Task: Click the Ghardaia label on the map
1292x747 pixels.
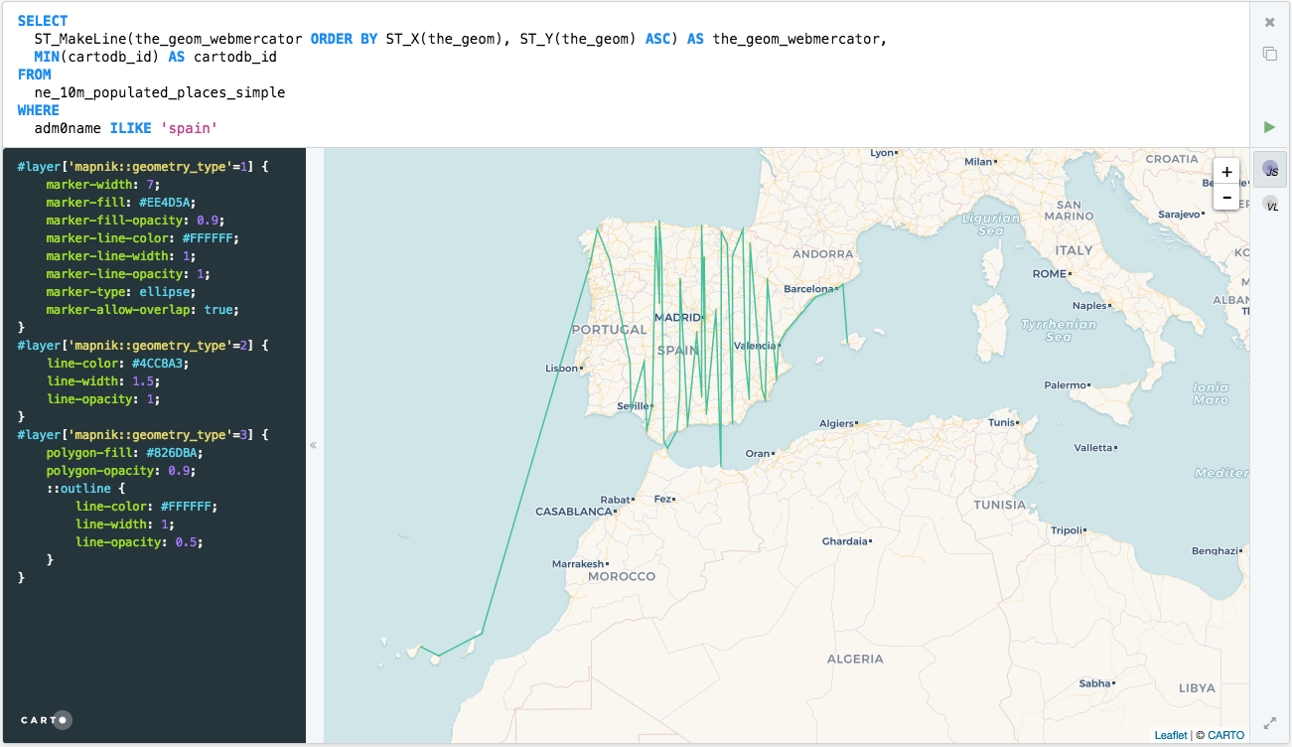Action: [845, 541]
